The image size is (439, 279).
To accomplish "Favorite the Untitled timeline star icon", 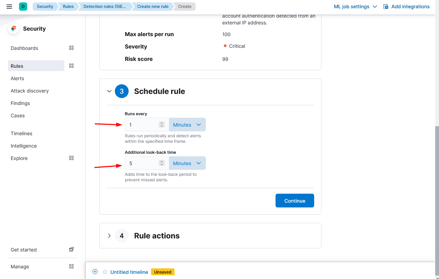I will click(105, 272).
